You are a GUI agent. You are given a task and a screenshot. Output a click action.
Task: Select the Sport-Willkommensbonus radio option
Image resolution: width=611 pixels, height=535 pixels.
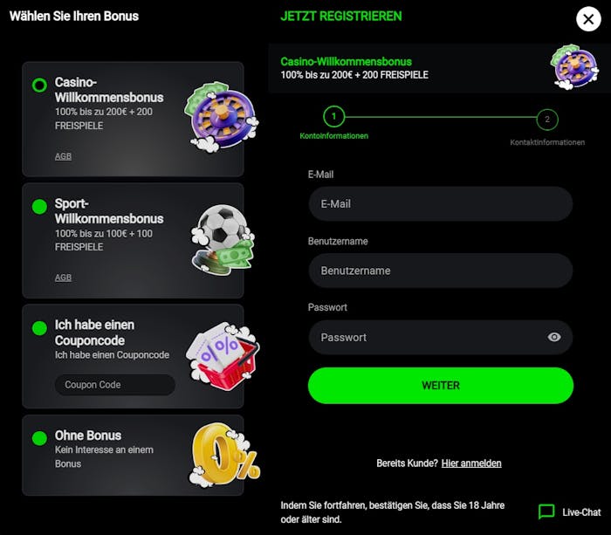[x=39, y=207]
